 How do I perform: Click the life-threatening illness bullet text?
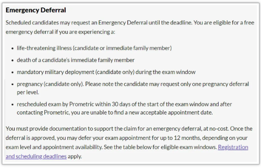pyautogui.click(x=94, y=48)
